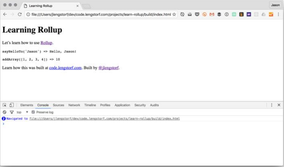Click the blue message count badge '2'
284x167 pixels.
[x=4, y=118]
